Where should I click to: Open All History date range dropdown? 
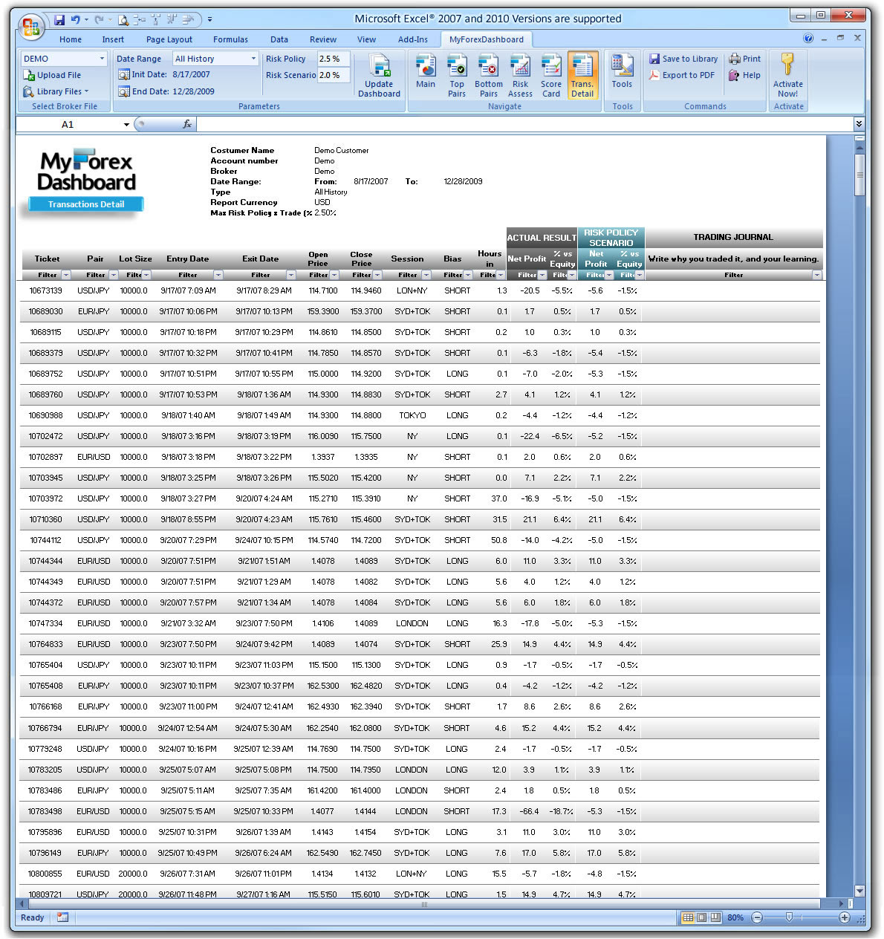coord(253,59)
